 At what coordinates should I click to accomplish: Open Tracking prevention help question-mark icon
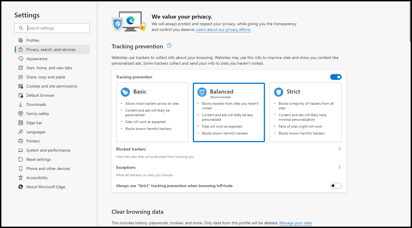tap(169, 45)
